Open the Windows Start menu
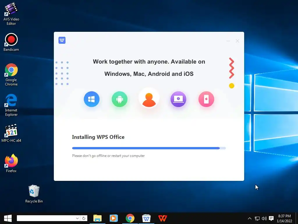 pos(8,218)
